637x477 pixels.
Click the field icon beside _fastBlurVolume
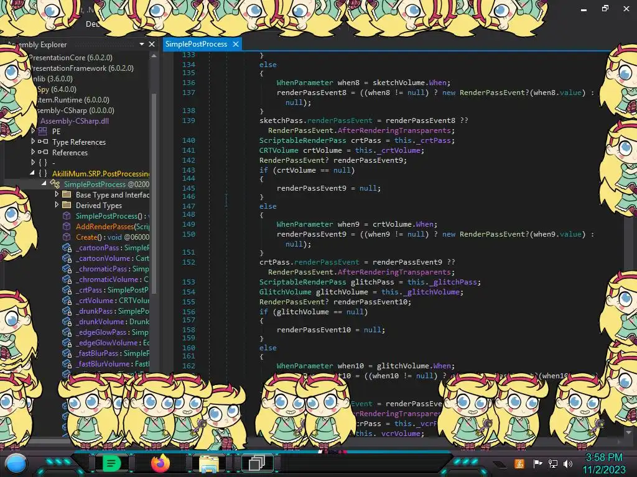click(x=67, y=363)
